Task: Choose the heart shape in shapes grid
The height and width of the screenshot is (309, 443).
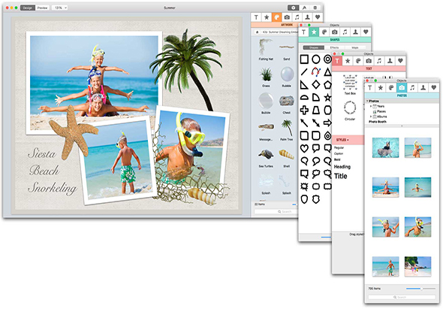Action: coord(304,148)
